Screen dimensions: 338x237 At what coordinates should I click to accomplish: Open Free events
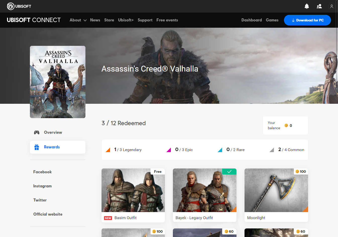tap(167, 20)
